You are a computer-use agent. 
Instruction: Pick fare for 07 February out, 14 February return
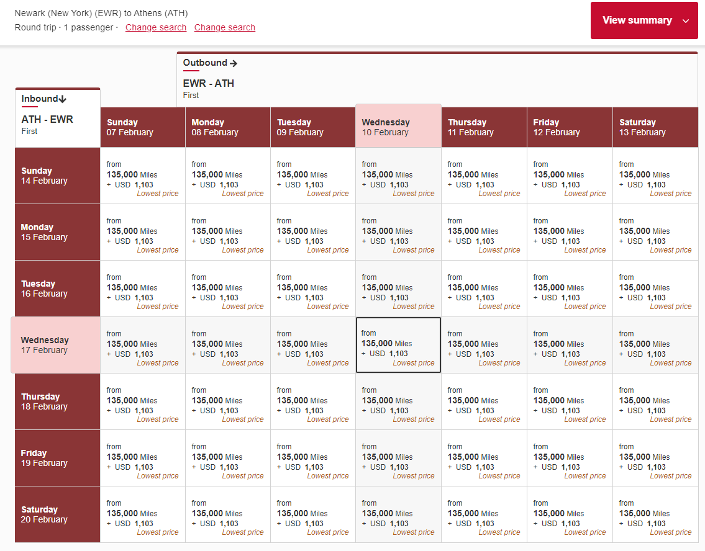click(x=143, y=176)
